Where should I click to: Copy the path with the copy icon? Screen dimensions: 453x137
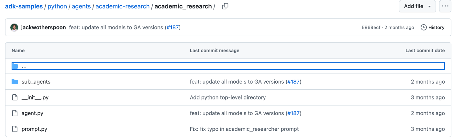click(225, 6)
